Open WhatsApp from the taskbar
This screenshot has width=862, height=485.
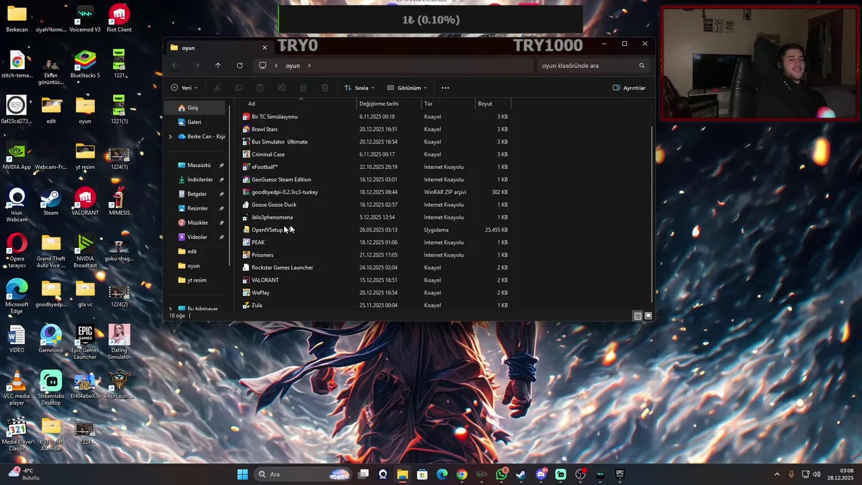(501, 474)
